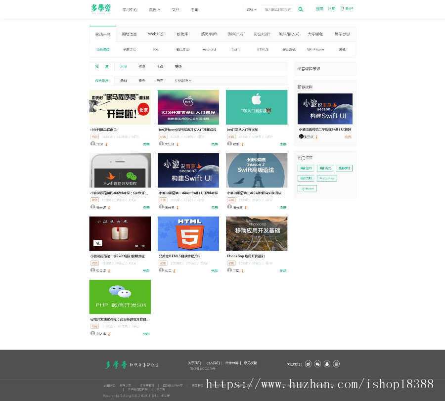Click the search input field
This screenshot has height=401, width=445.
coord(278,9)
